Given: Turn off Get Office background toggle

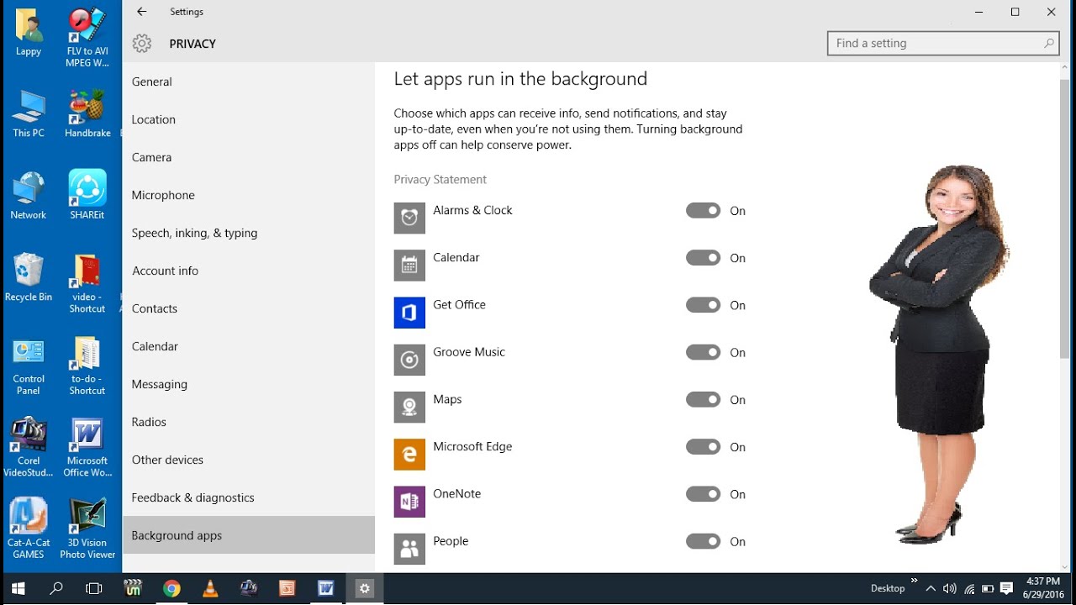Looking at the screenshot, I should (703, 305).
